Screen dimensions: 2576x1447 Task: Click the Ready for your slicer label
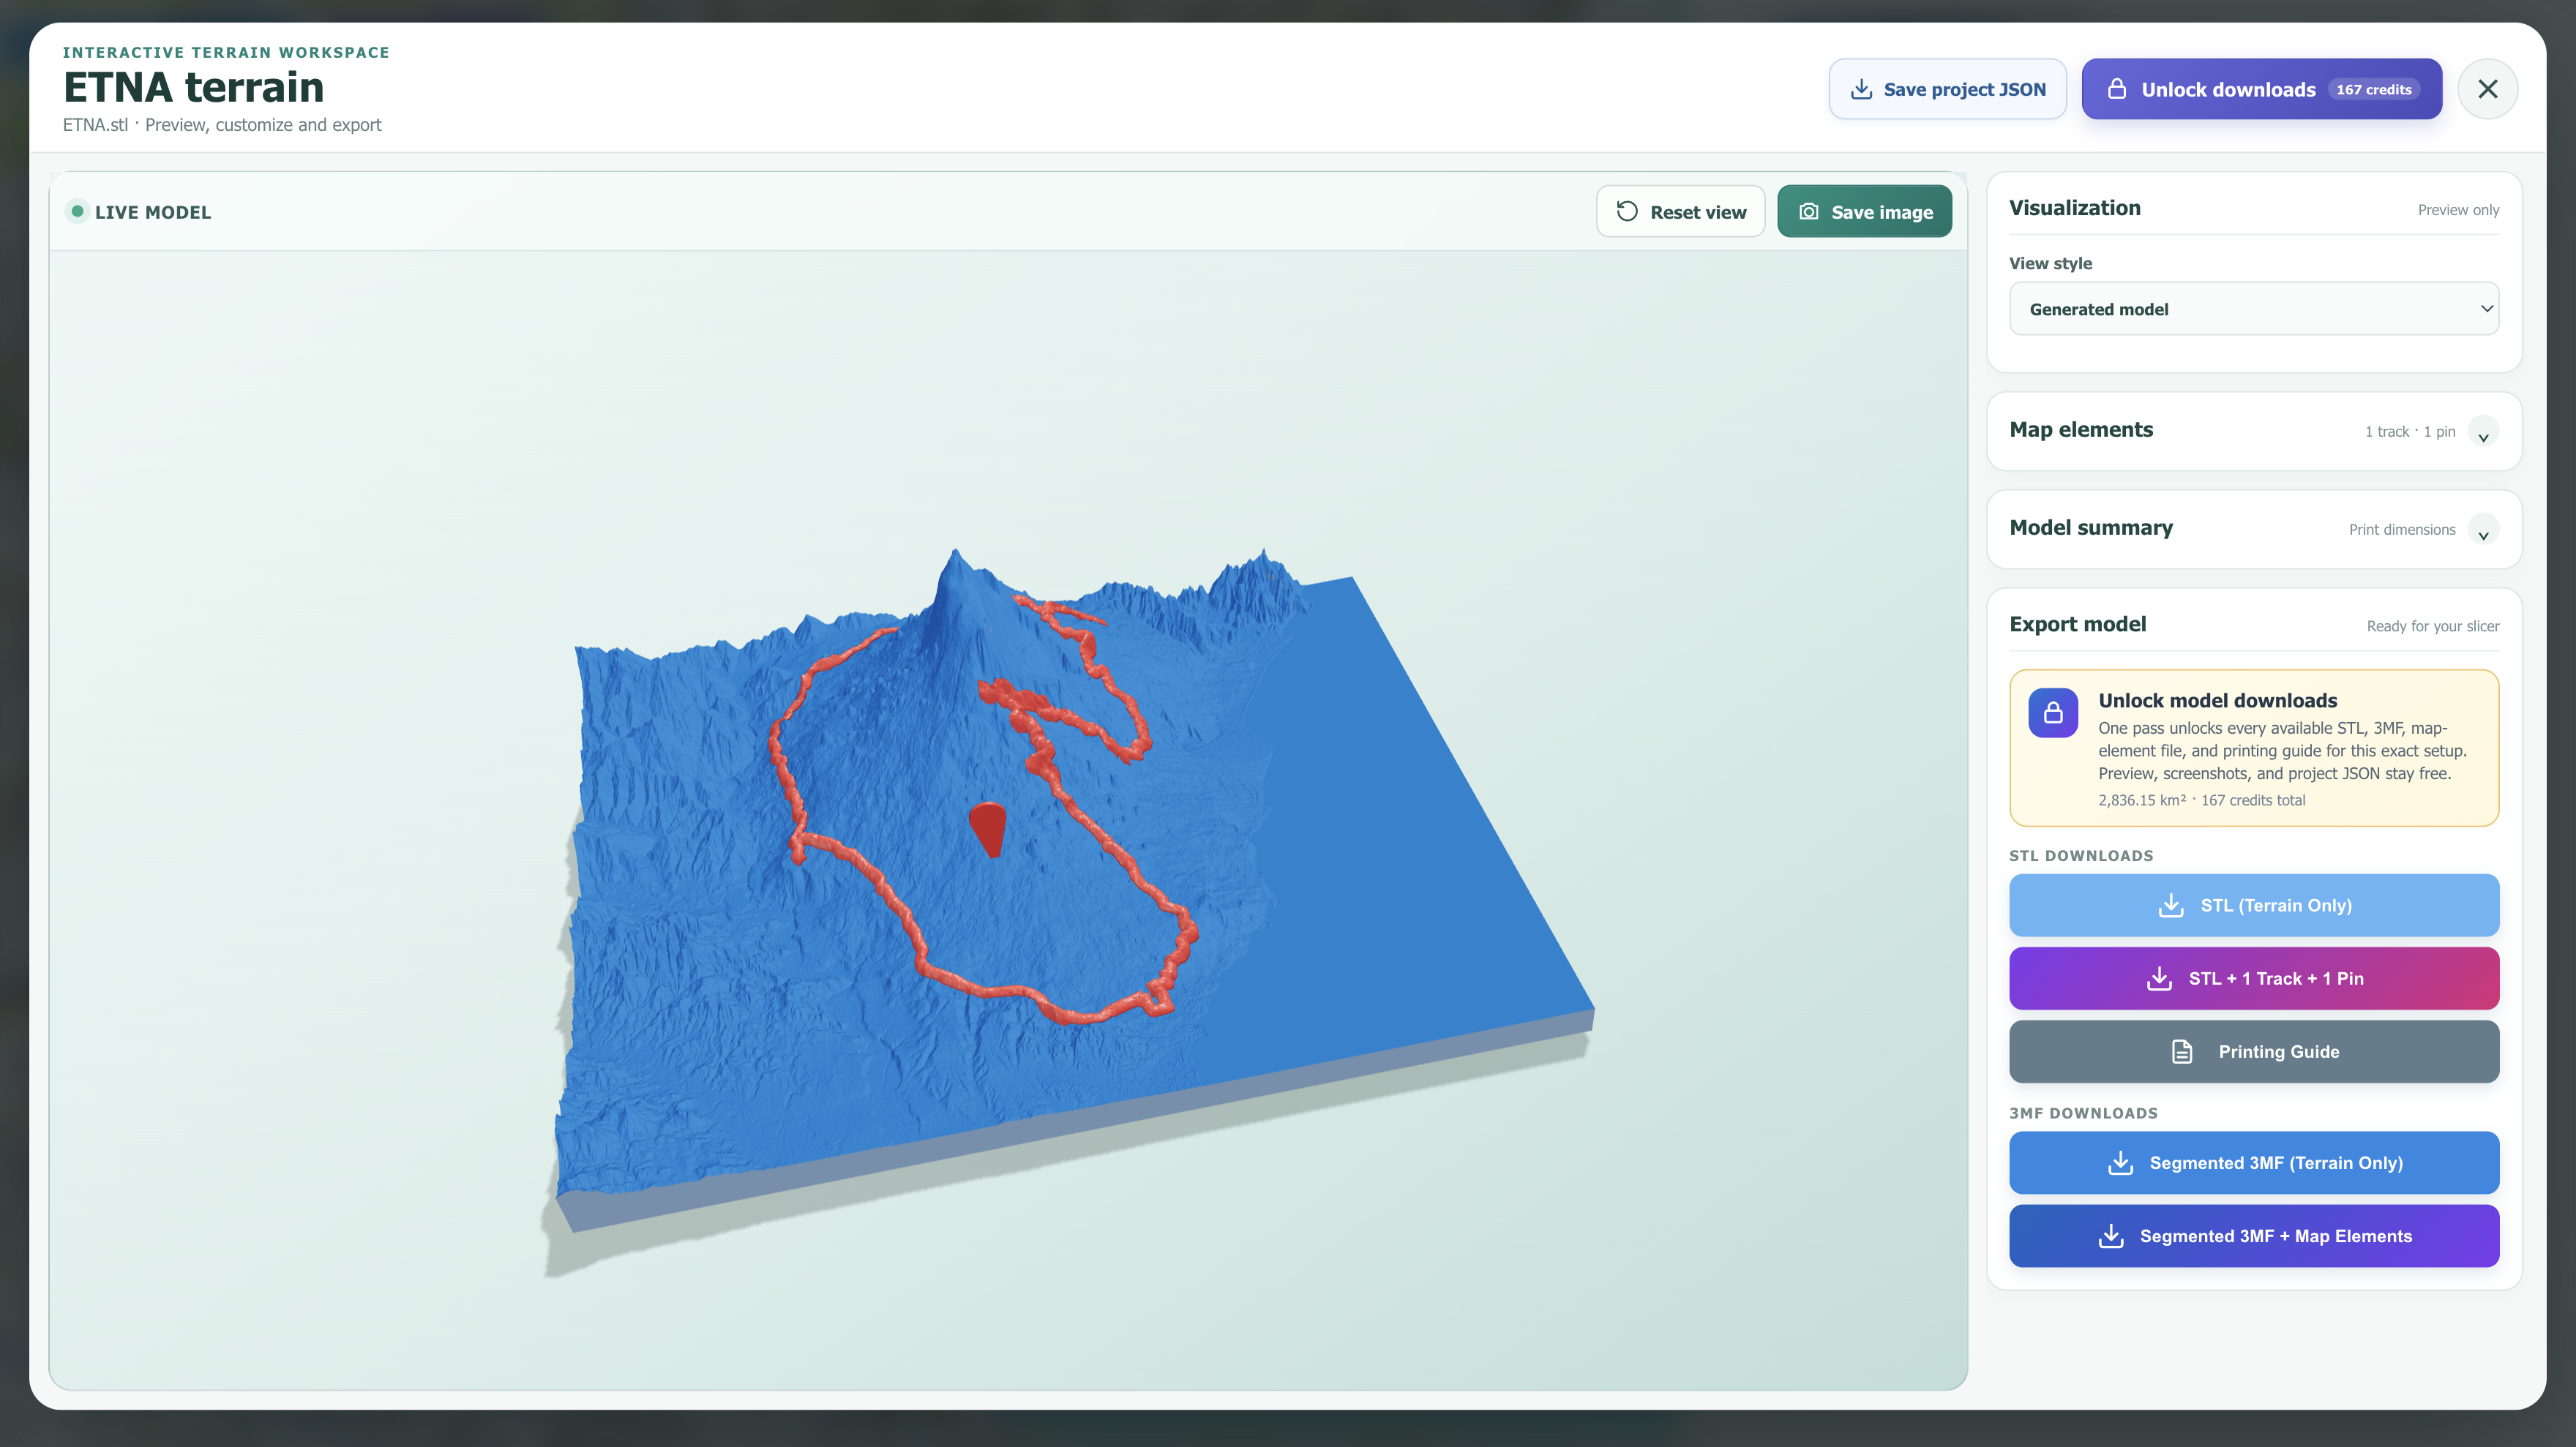coord(2432,626)
